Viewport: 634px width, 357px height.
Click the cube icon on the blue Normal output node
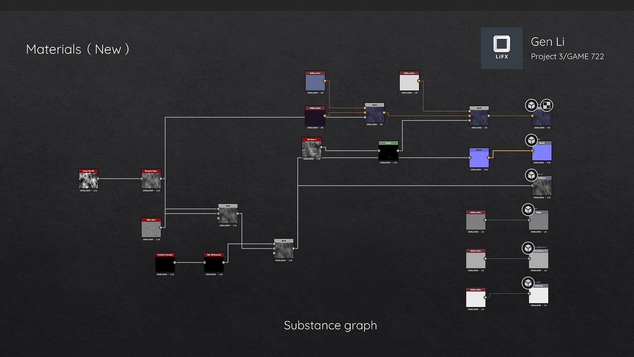click(532, 140)
